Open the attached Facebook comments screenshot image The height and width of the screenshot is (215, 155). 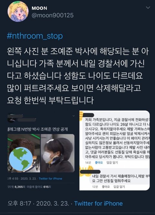pyautogui.click(x=115, y=151)
